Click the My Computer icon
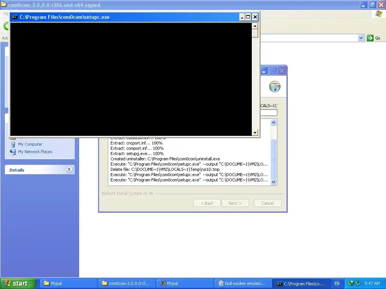The height and width of the screenshot is (289, 386). tap(13, 144)
